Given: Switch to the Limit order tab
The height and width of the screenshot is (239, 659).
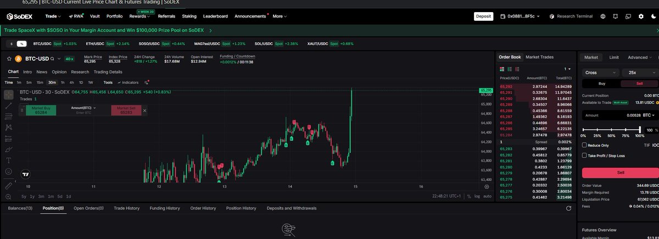Looking at the screenshot, I should click(614, 57).
